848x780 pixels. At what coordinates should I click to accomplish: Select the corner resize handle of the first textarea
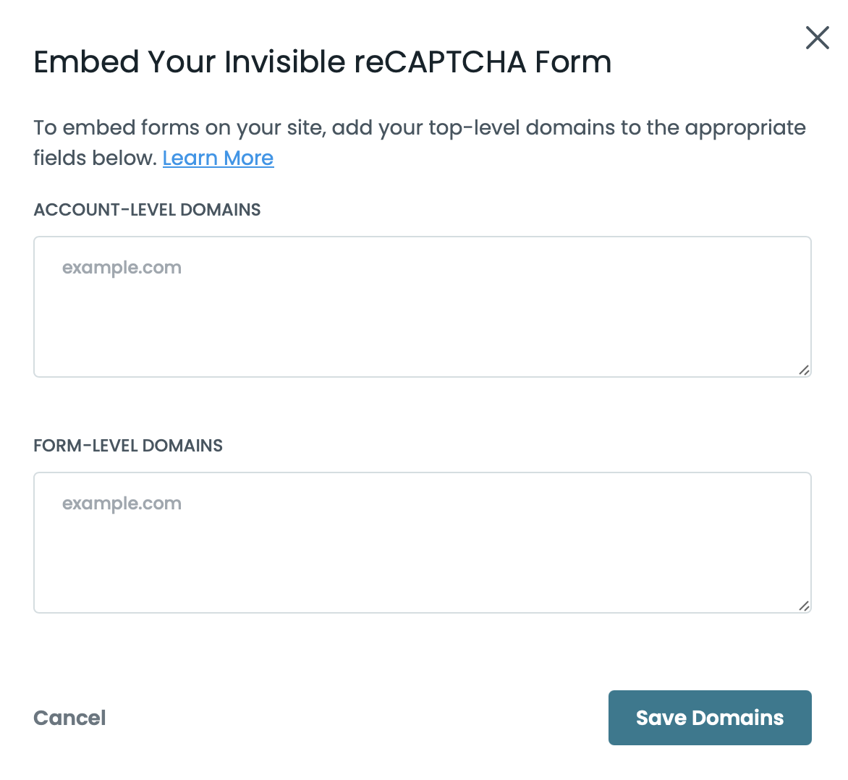805,370
